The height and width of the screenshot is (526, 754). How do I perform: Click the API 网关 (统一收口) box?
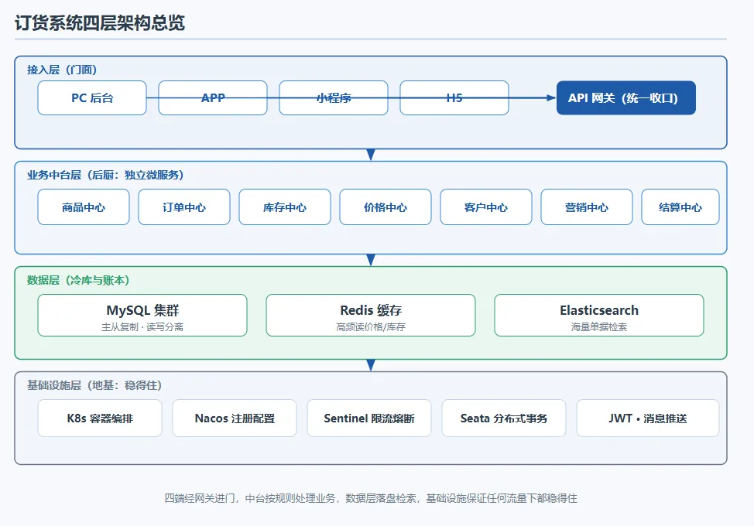coord(625,98)
